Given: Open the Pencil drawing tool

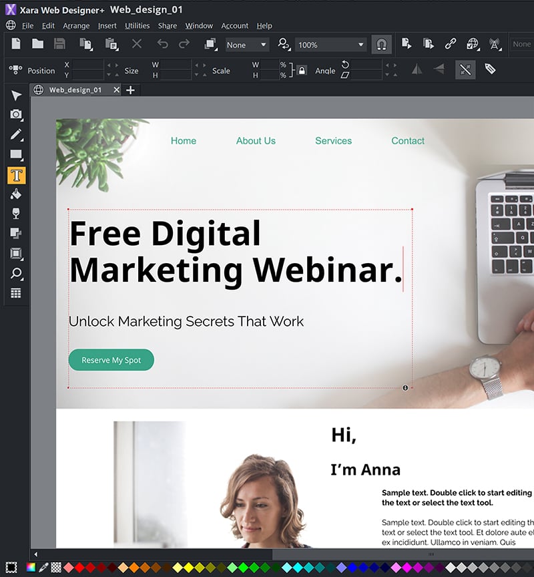Looking at the screenshot, I should 16,133.
